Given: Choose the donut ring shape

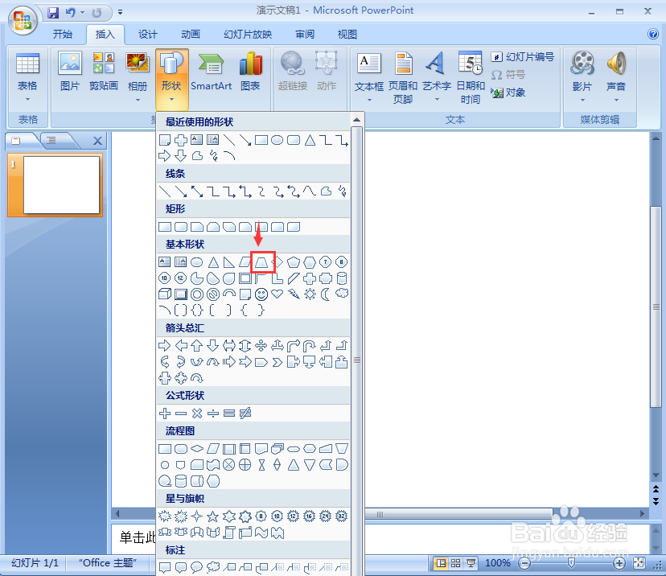Looking at the screenshot, I should (196, 294).
